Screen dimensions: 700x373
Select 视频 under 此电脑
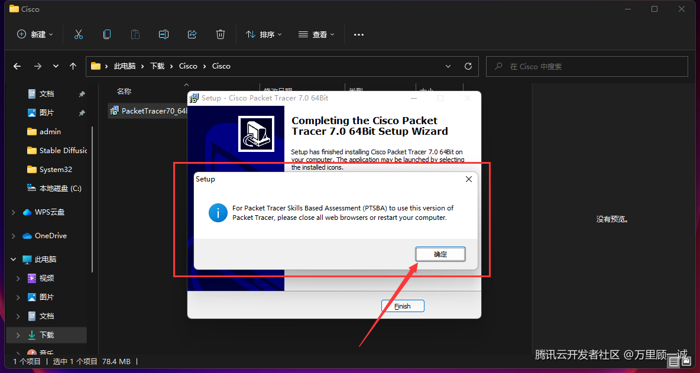point(47,278)
